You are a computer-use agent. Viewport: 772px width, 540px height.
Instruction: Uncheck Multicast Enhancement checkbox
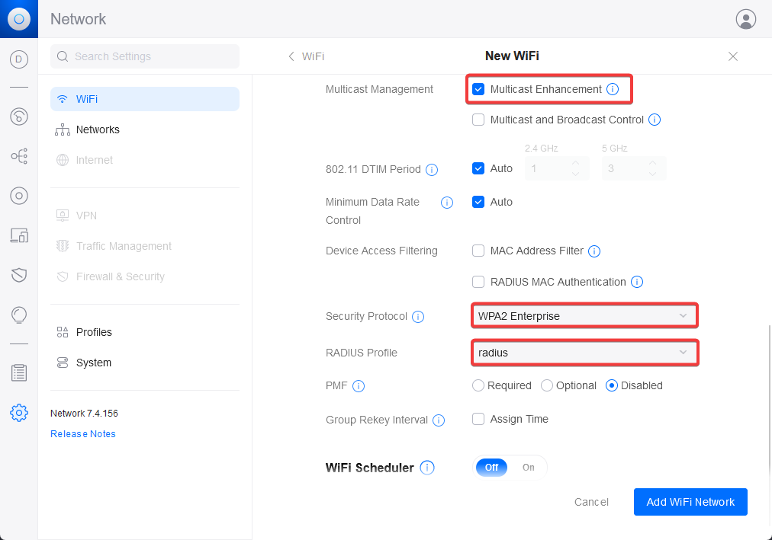tap(478, 89)
